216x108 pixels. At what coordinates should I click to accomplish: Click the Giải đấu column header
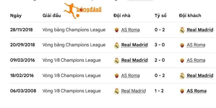(x=52, y=16)
